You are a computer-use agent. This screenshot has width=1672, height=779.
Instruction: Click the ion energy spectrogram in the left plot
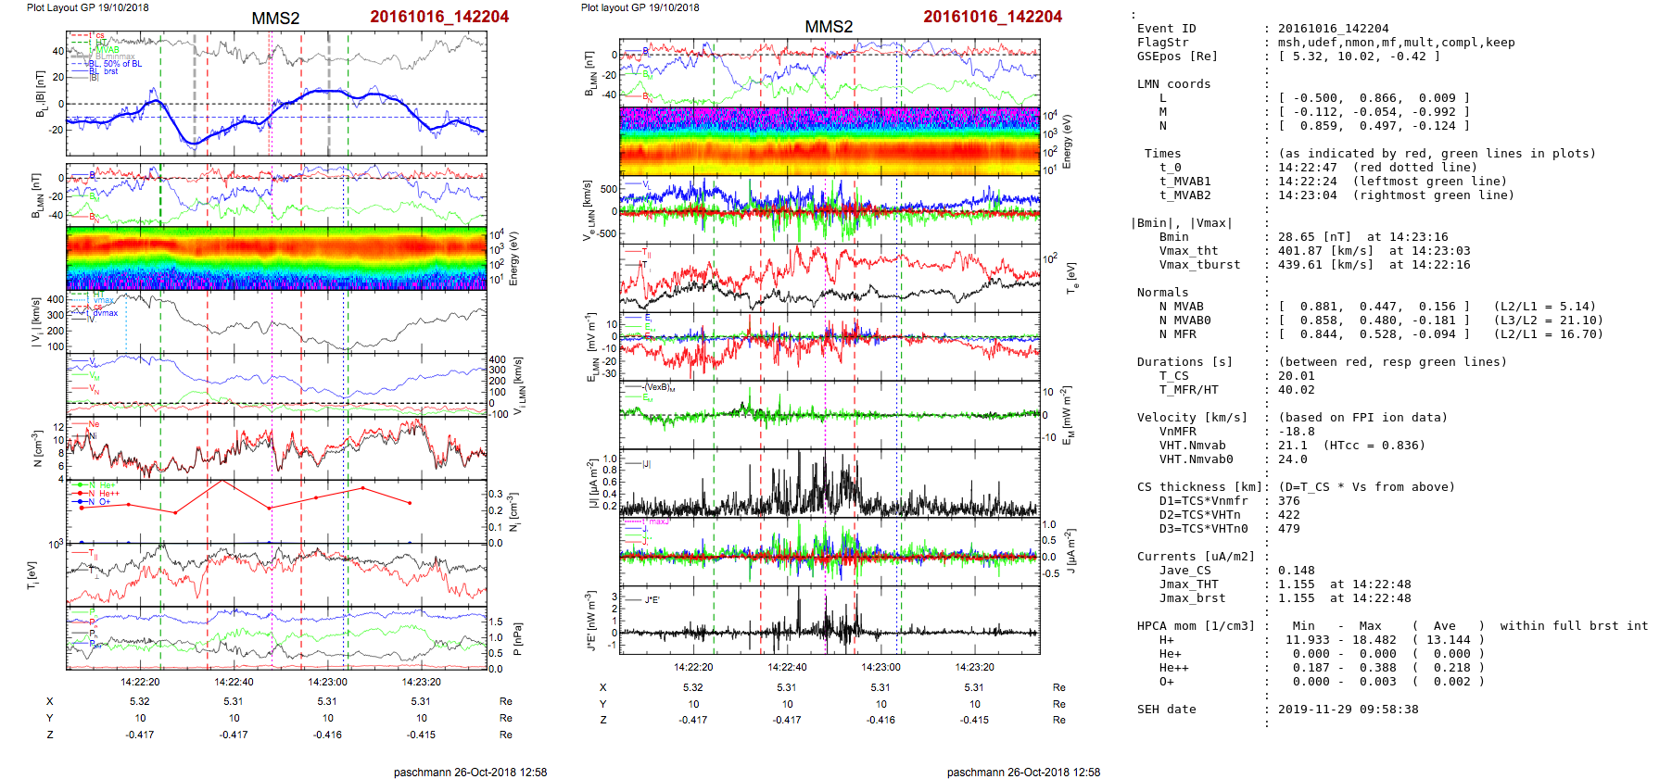(276, 258)
